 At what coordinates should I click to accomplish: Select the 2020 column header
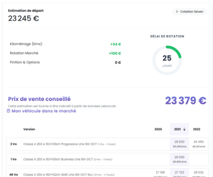(158, 129)
